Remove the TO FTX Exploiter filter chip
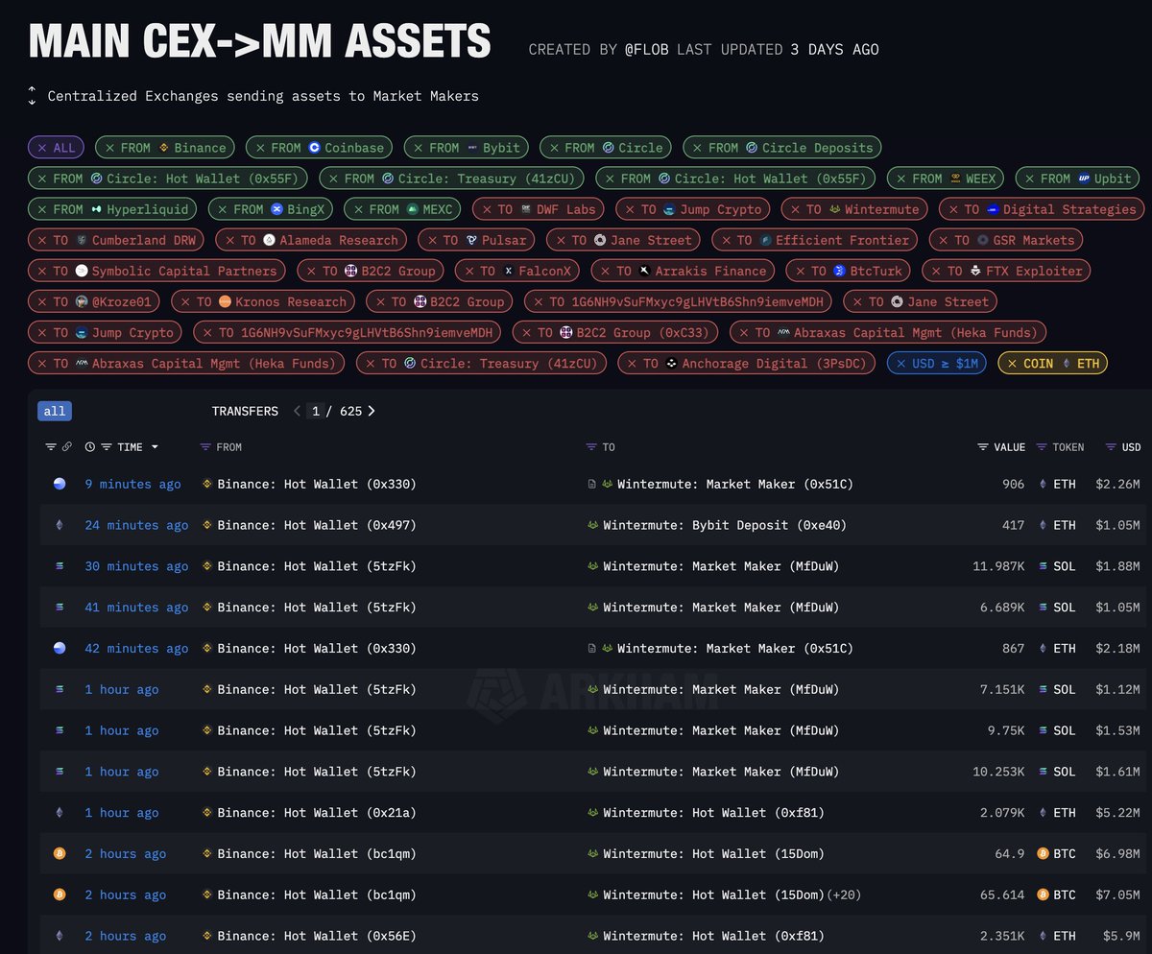 (x=937, y=271)
